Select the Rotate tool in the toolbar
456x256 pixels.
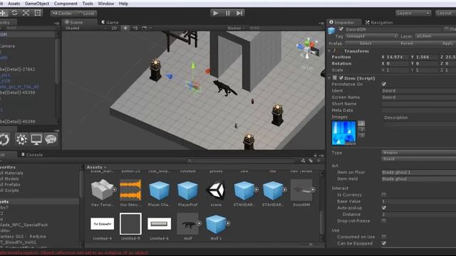[14, 13]
